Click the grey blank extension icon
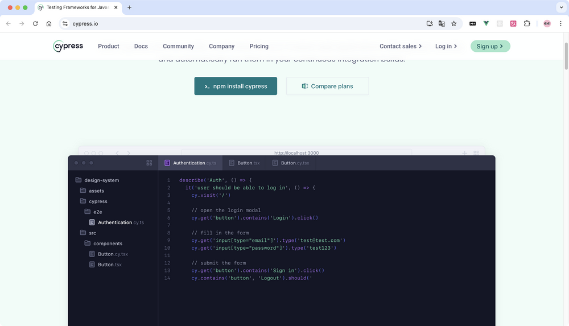This screenshot has height=326, width=569. coord(500,23)
